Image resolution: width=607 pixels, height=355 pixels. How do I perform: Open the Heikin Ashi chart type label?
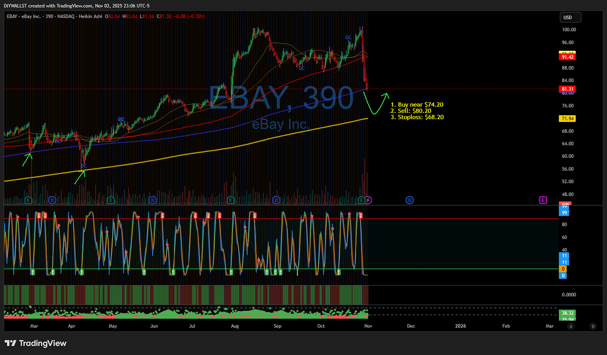pos(90,17)
